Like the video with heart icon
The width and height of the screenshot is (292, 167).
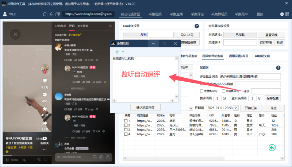pos(45,81)
